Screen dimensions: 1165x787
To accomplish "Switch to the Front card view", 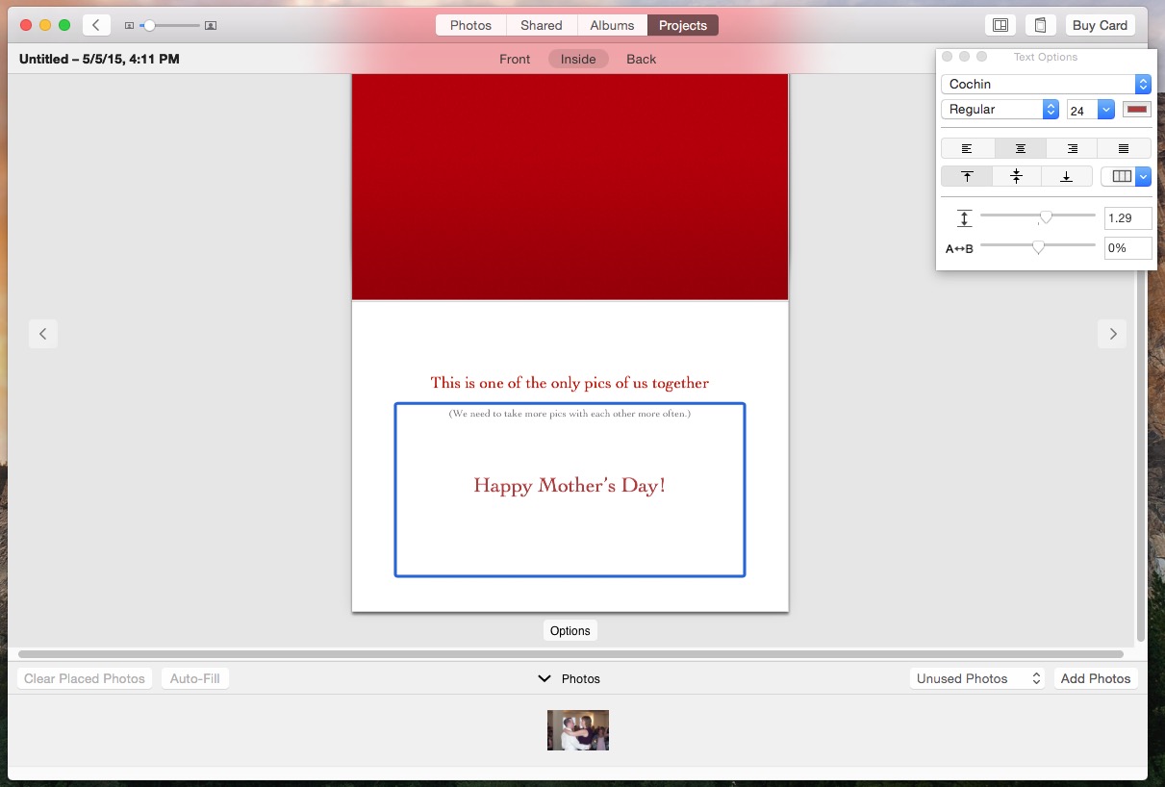I will pyautogui.click(x=515, y=59).
